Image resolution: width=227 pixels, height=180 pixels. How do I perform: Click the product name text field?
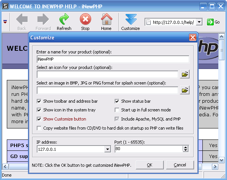pyautogui.click(x=113, y=59)
